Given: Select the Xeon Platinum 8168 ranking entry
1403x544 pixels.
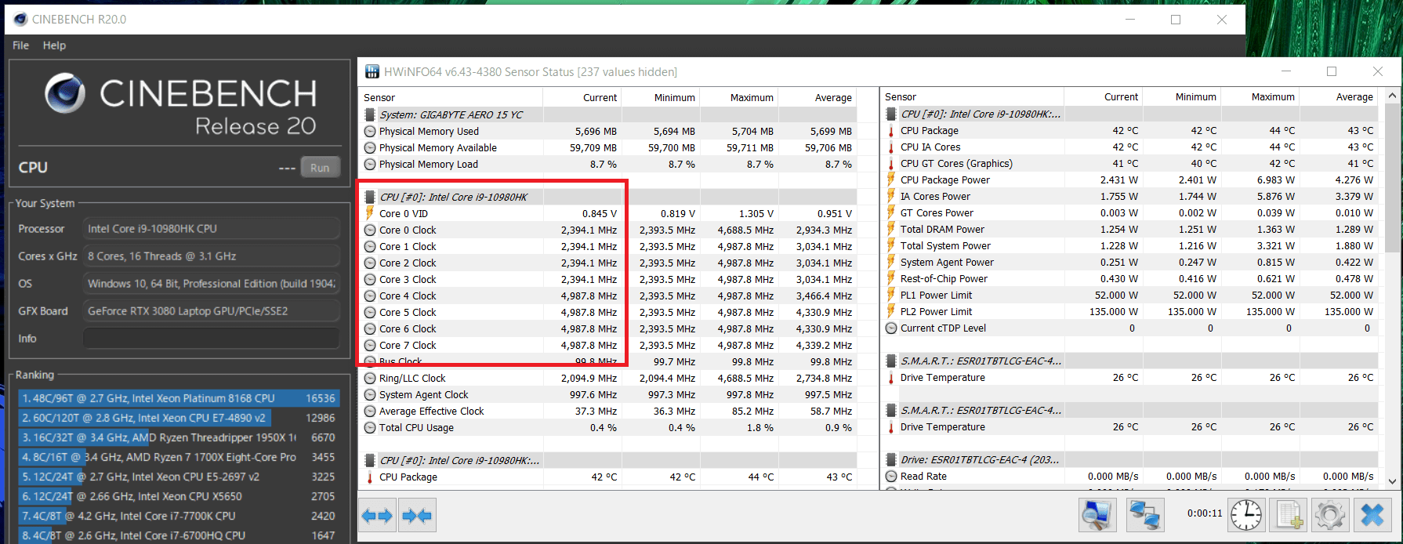Looking at the screenshot, I should [179, 398].
